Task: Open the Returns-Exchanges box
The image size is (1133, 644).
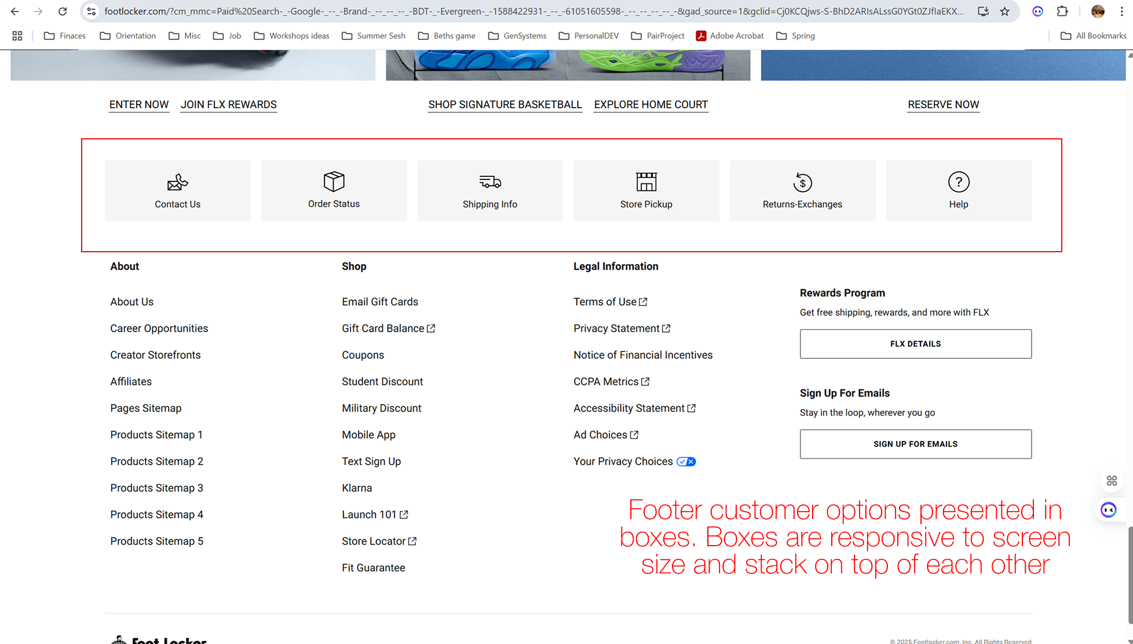Action: click(802, 191)
